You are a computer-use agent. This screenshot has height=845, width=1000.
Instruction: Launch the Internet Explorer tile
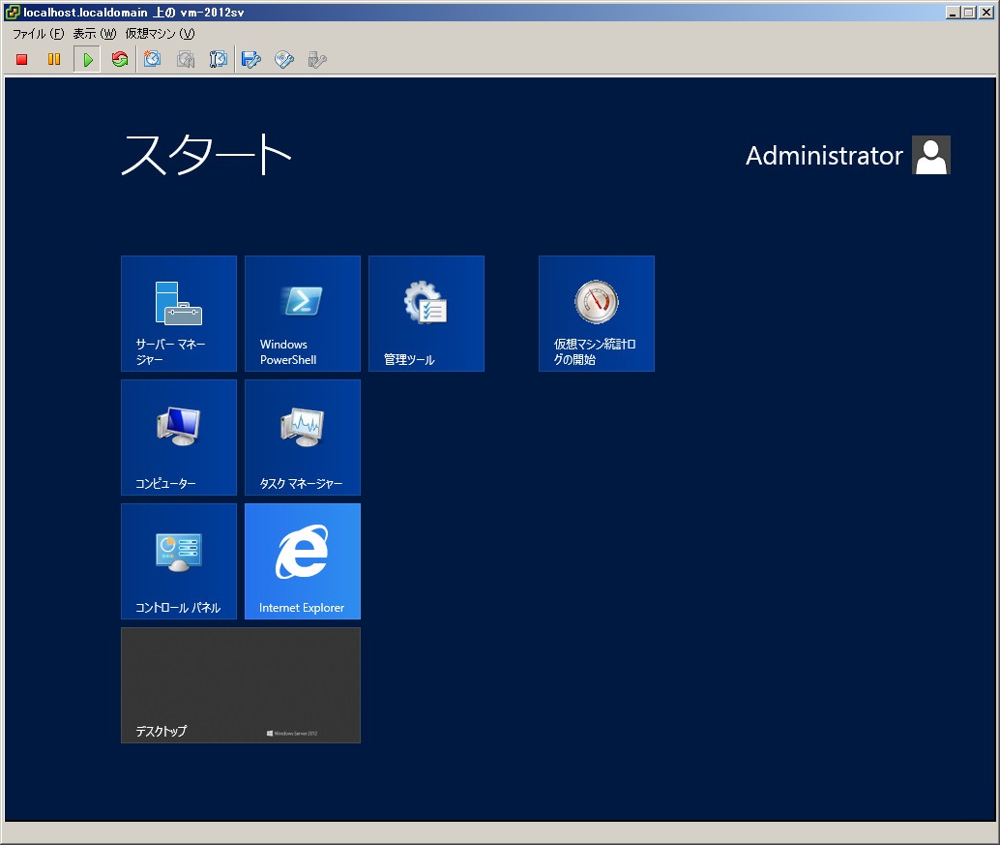(x=303, y=561)
